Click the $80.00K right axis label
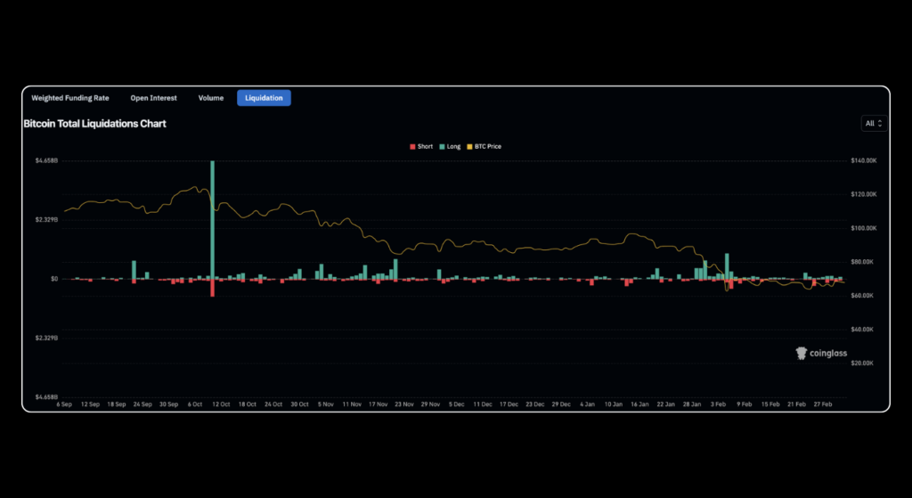 [x=863, y=262]
